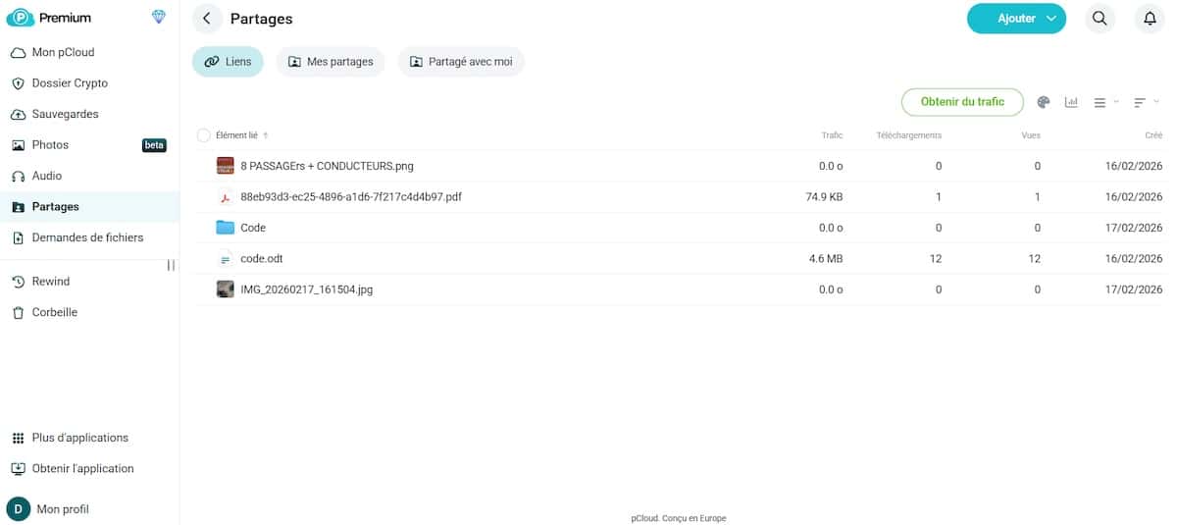Sort by Trafic column header

coord(832,135)
